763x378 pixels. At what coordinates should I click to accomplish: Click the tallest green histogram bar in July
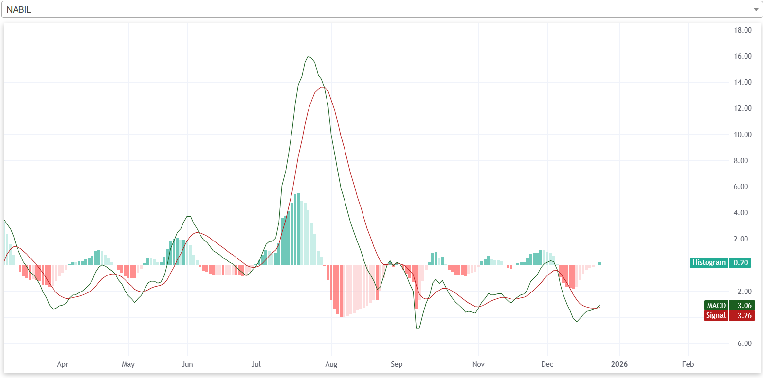coord(297,229)
